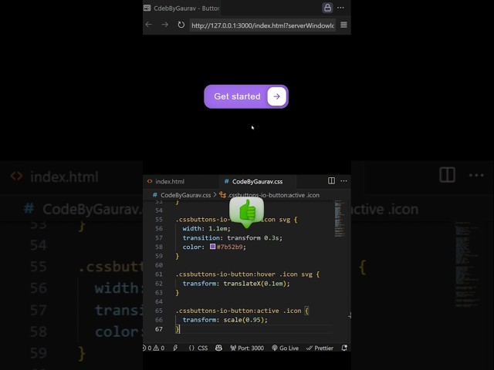Open the Copilot status icon
The image size is (494, 370).
pos(218,348)
